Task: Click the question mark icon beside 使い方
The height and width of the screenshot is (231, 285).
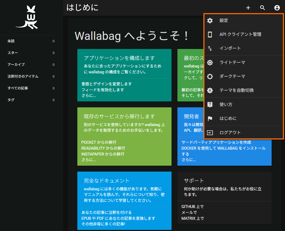Action: [210, 104]
